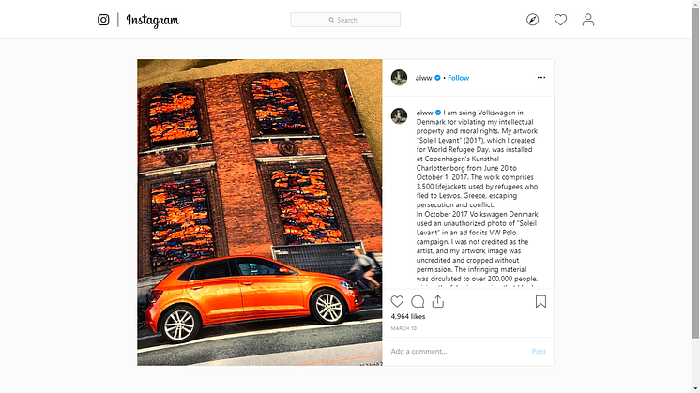Open activity feed heart icon in header
700x393 pixels.
click(x=560, y=20)
